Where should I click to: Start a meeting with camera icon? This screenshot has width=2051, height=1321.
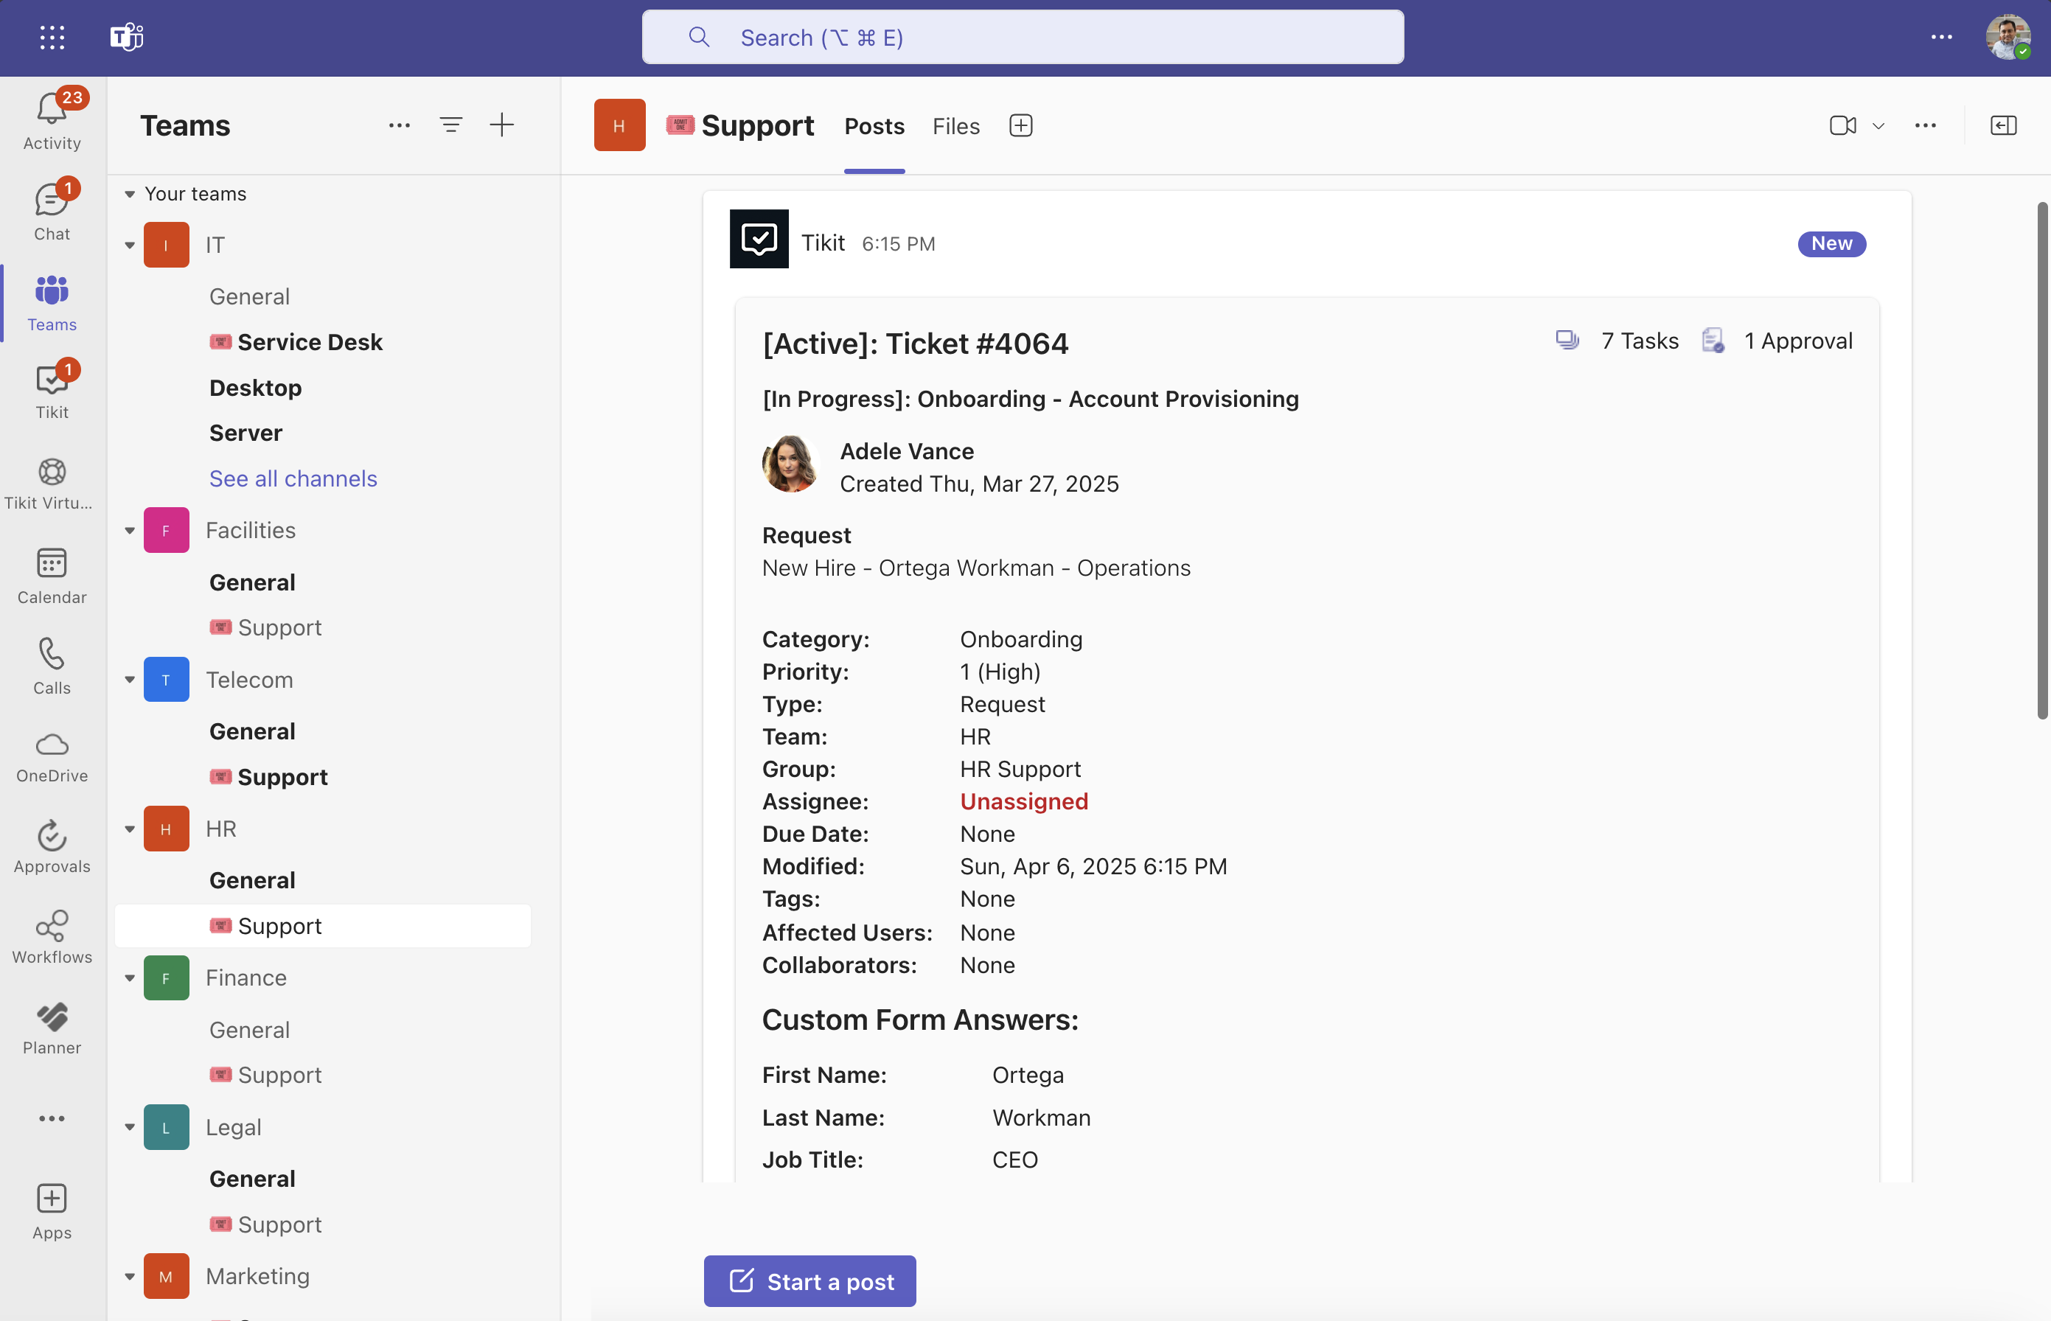(1842, 126)
